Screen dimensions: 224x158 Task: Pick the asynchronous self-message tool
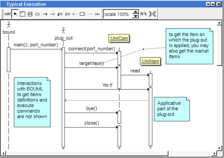pos(67,14)
